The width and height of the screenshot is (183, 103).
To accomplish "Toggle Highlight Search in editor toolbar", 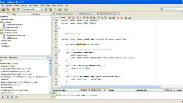I will click(94, 18).
